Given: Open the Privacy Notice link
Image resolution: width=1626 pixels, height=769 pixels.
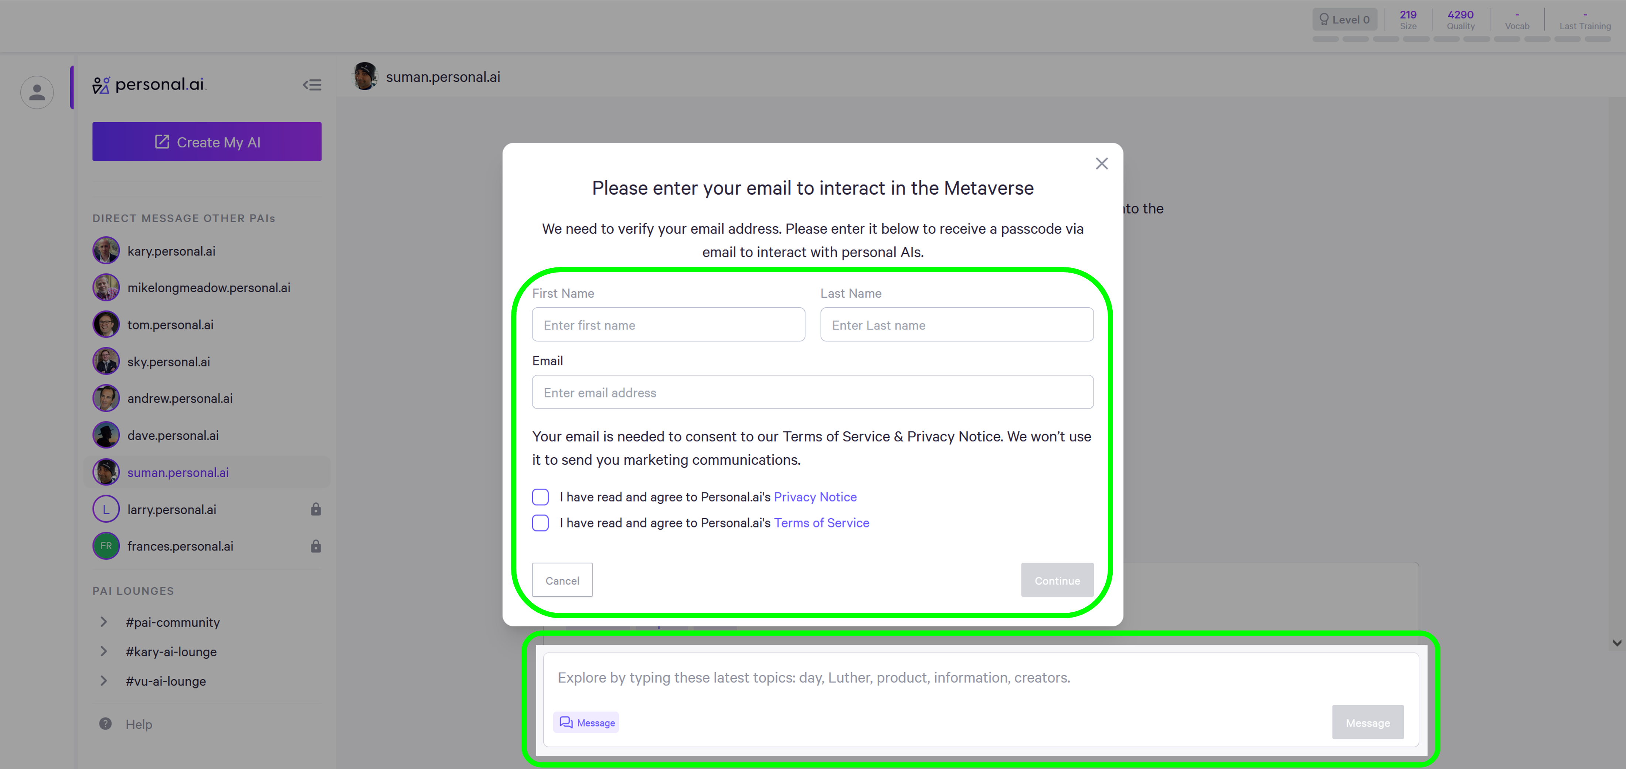Looking at the screenshot, I should (x=815, y=497).
